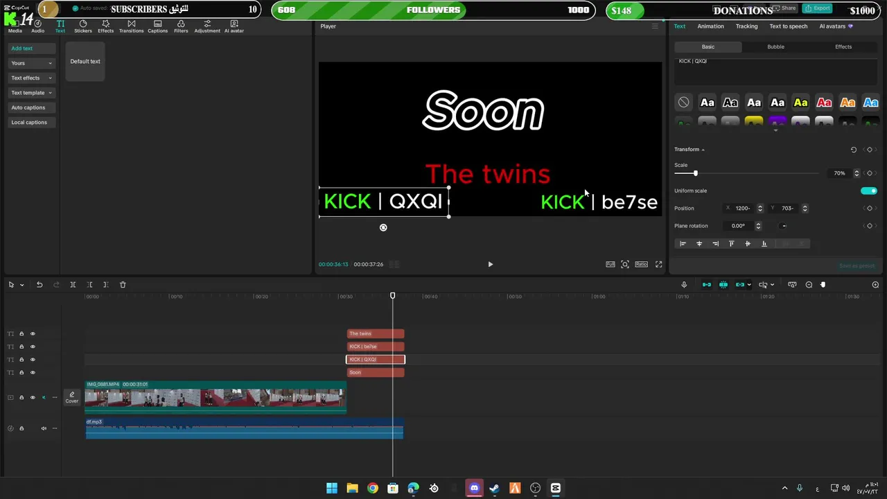The image size is (887, 499).
Task: Hide 'The twins' text track
Action: [33, 333]
